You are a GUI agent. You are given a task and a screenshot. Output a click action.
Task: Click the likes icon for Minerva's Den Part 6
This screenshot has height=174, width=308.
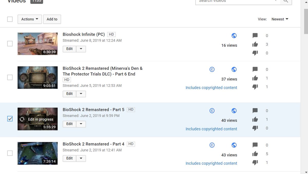click(x=255, y=78)
